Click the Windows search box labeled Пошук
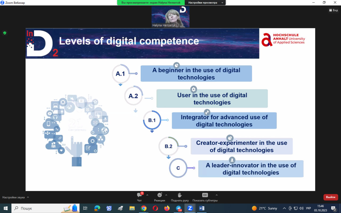This screenshot has height=213, width=341. point(45,208)
